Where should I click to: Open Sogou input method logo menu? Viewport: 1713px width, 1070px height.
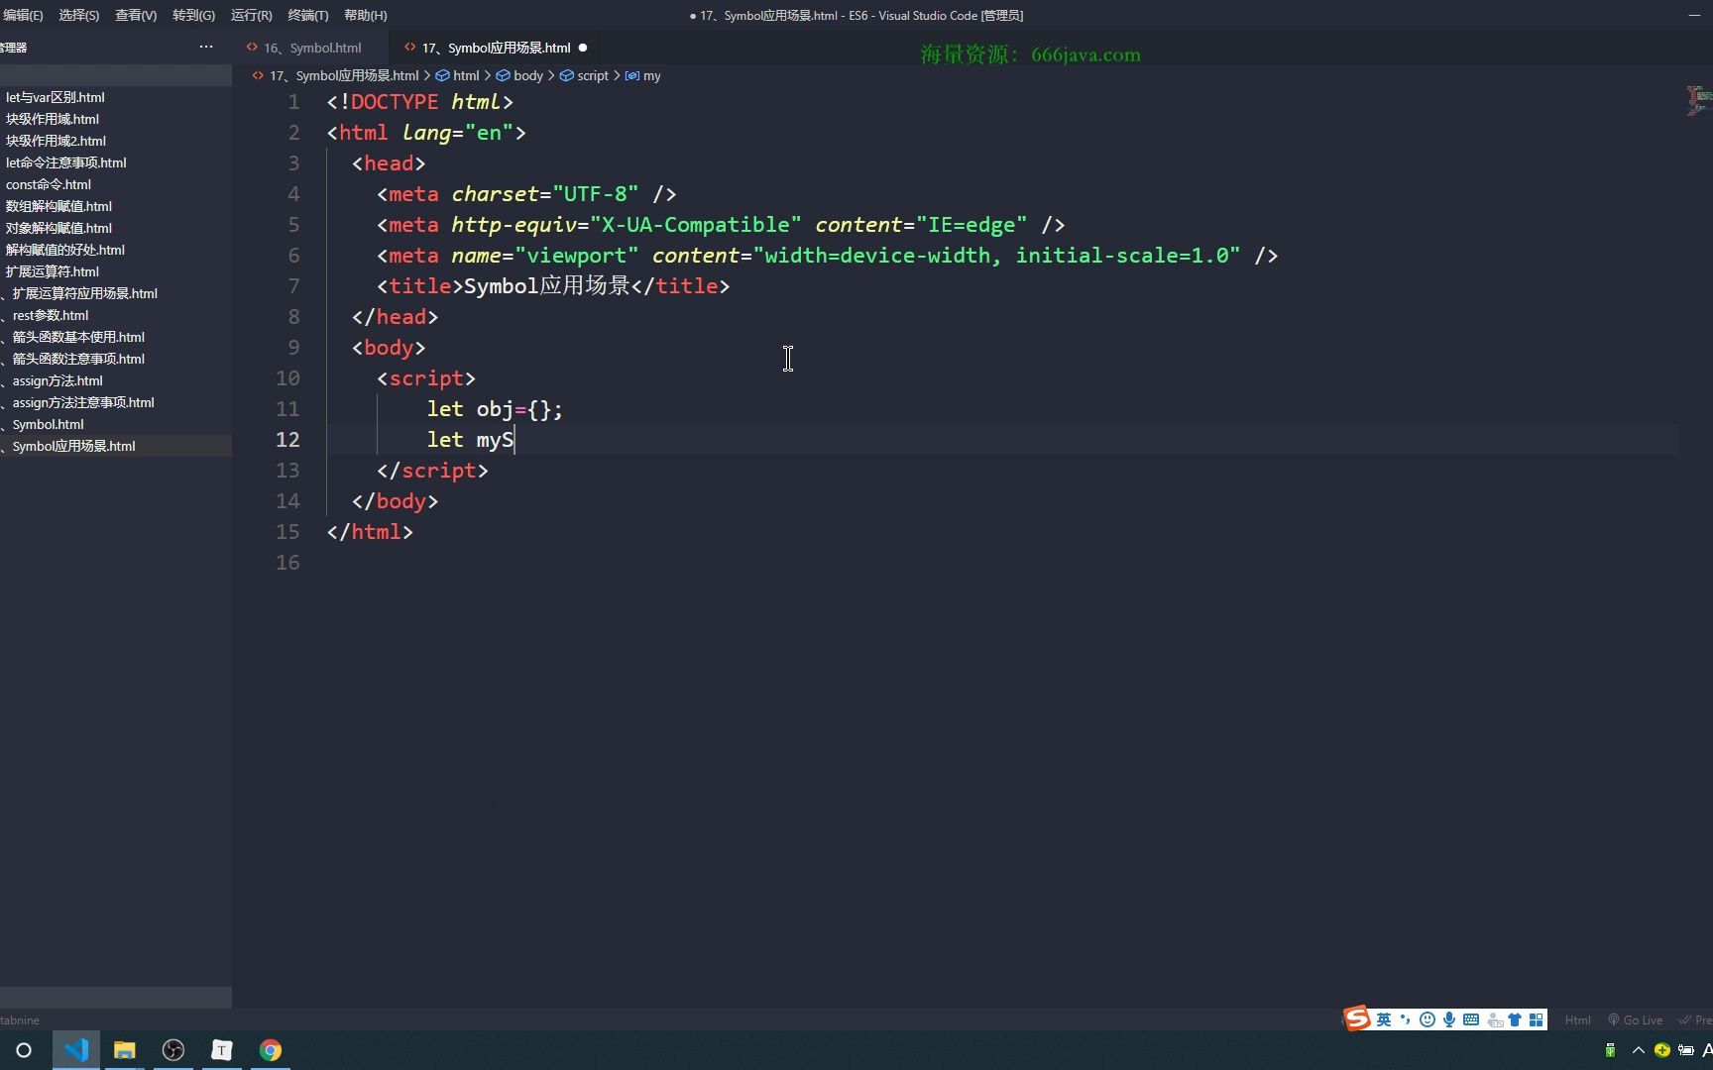[x=1357, y=1017]
